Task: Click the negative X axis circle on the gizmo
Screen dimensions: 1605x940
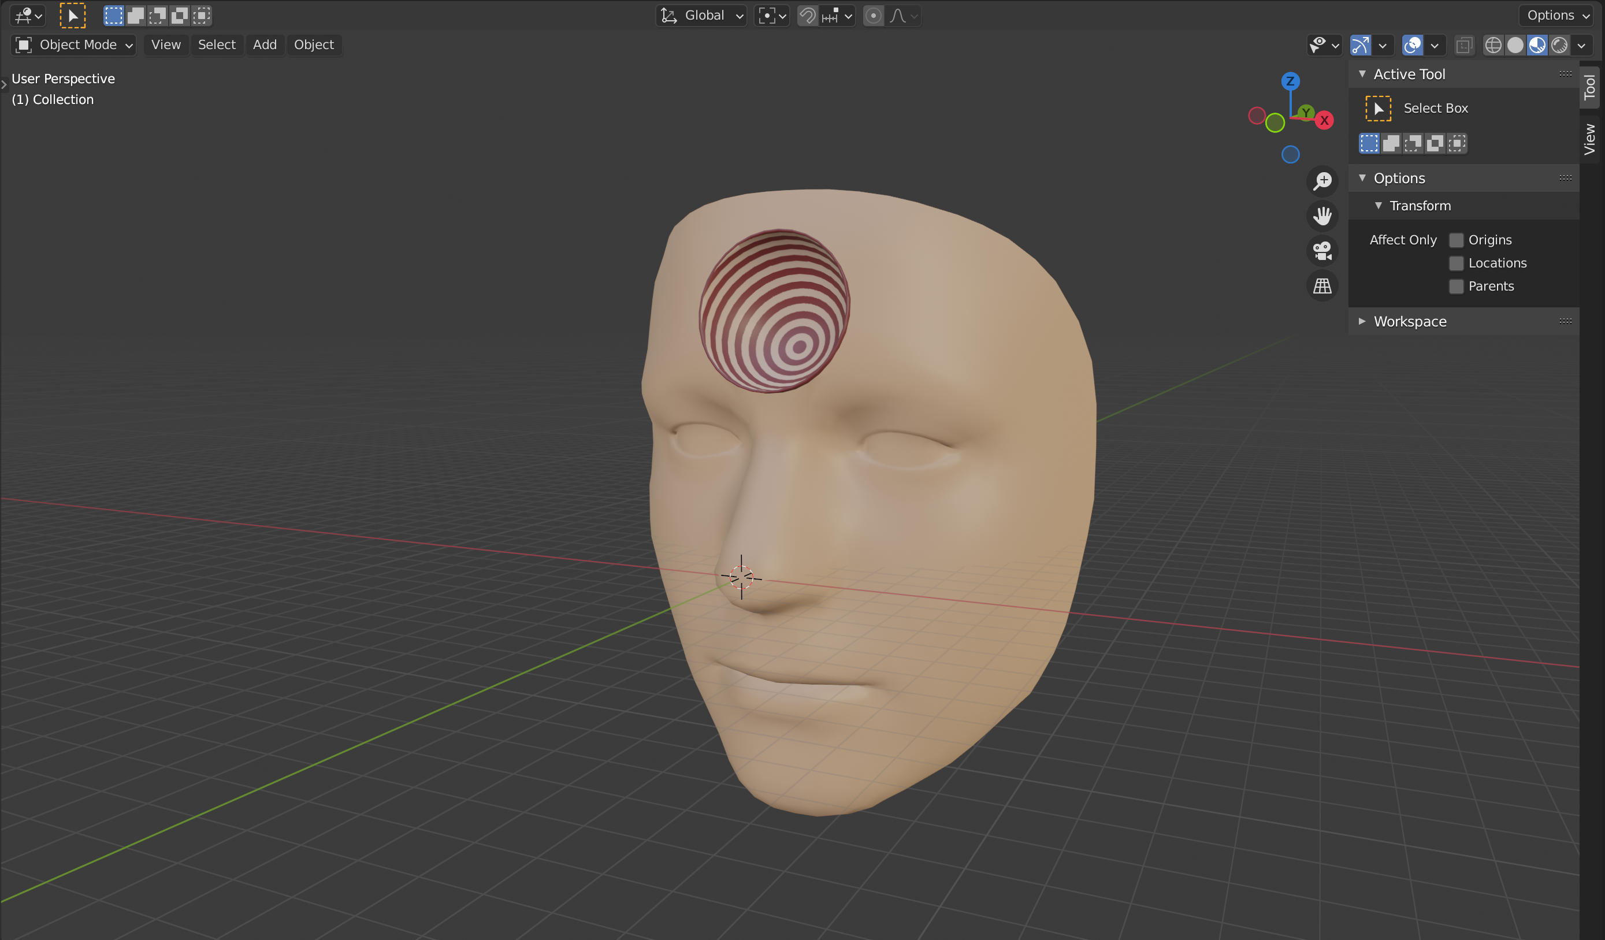Action: (1257, 116)
